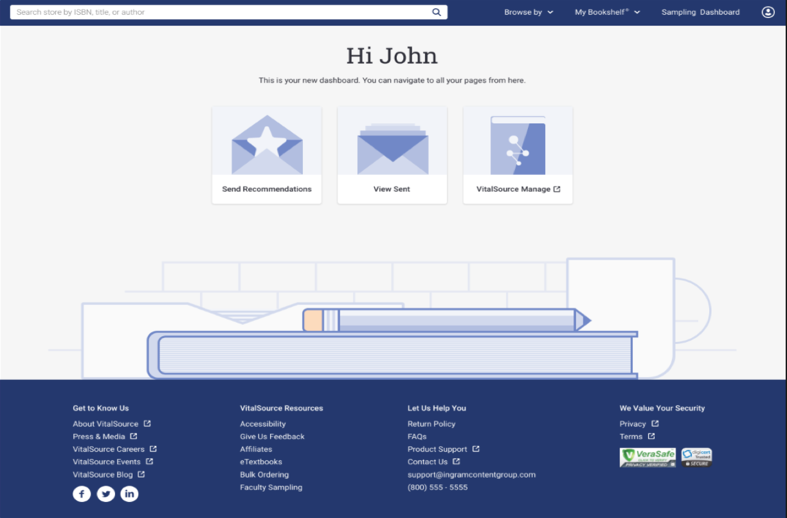This screenshot has width=787, height=518.
Task: Go to the Sampling Dashboard menu item
Action: 700,12
